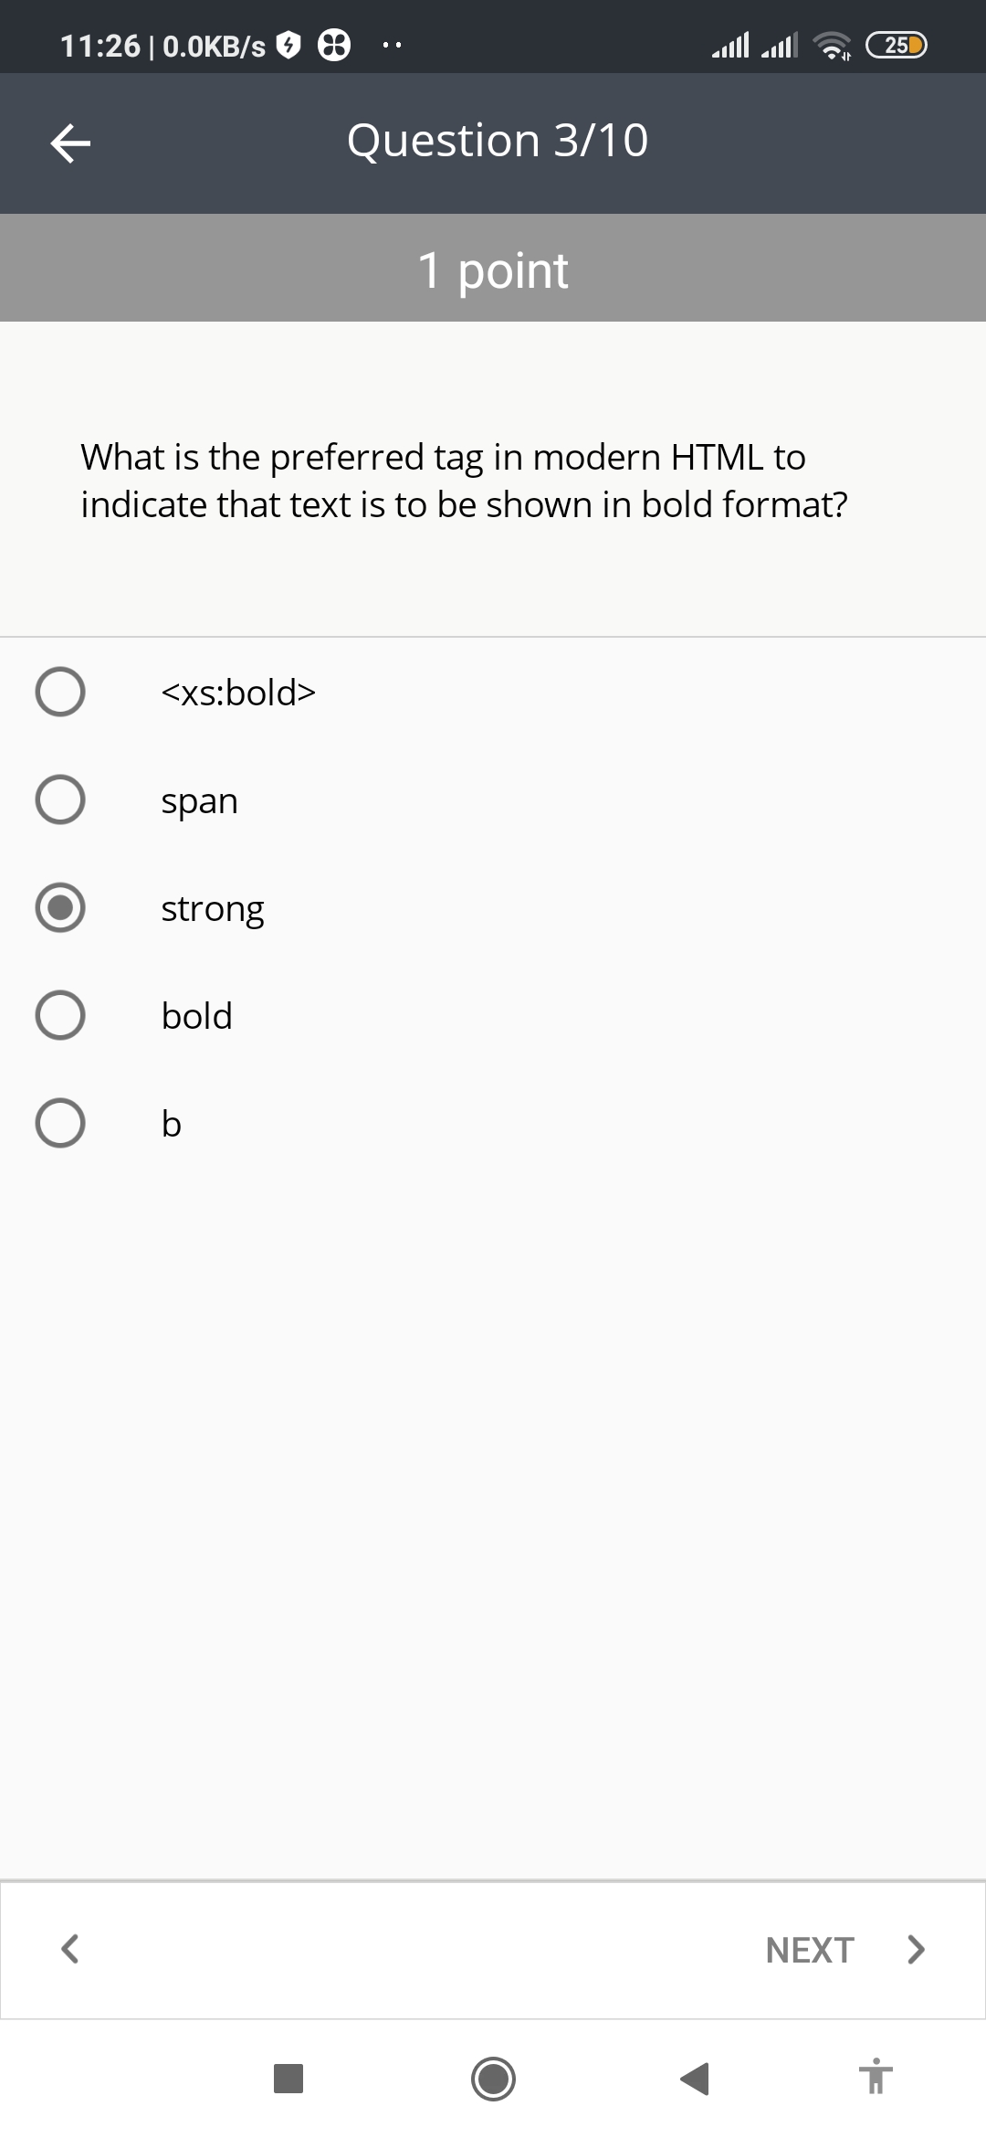986x2138 pixels.
Task: Open the accessibility shortcut icon
Action: [875, 2077]
